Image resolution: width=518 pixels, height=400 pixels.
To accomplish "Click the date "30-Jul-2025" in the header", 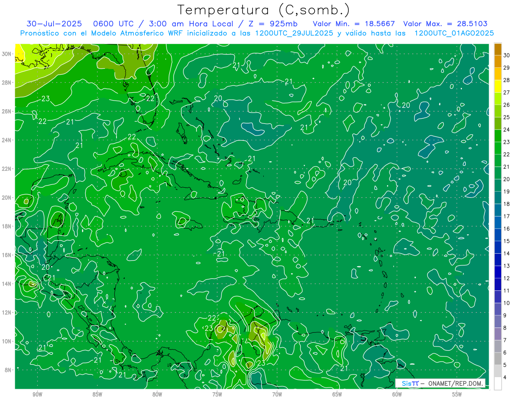I will (x=55, y=24).
